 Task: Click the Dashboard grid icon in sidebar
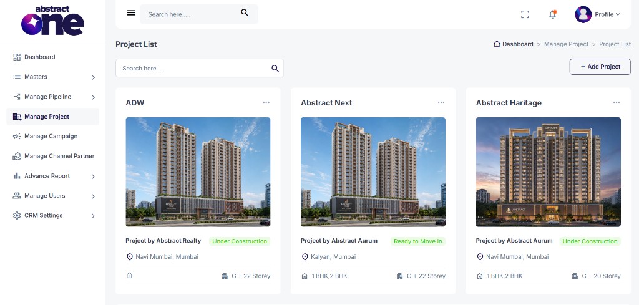(x=17, y=57)
